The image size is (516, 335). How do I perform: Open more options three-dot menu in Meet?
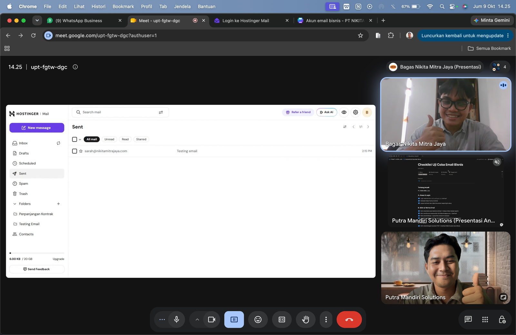[326, 320]
